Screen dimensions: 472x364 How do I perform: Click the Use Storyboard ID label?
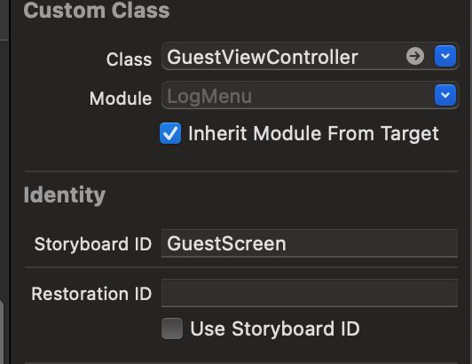click(275, 328)
